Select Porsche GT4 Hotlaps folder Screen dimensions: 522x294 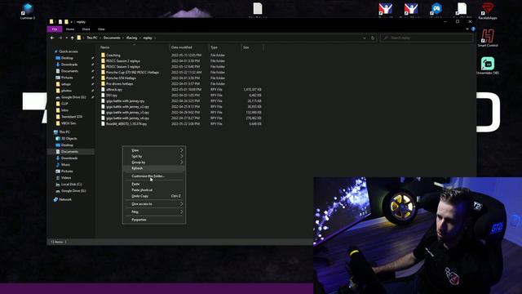coord(121,78)
